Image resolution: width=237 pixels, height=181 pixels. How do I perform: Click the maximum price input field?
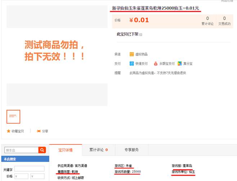(x=37, y=176)
